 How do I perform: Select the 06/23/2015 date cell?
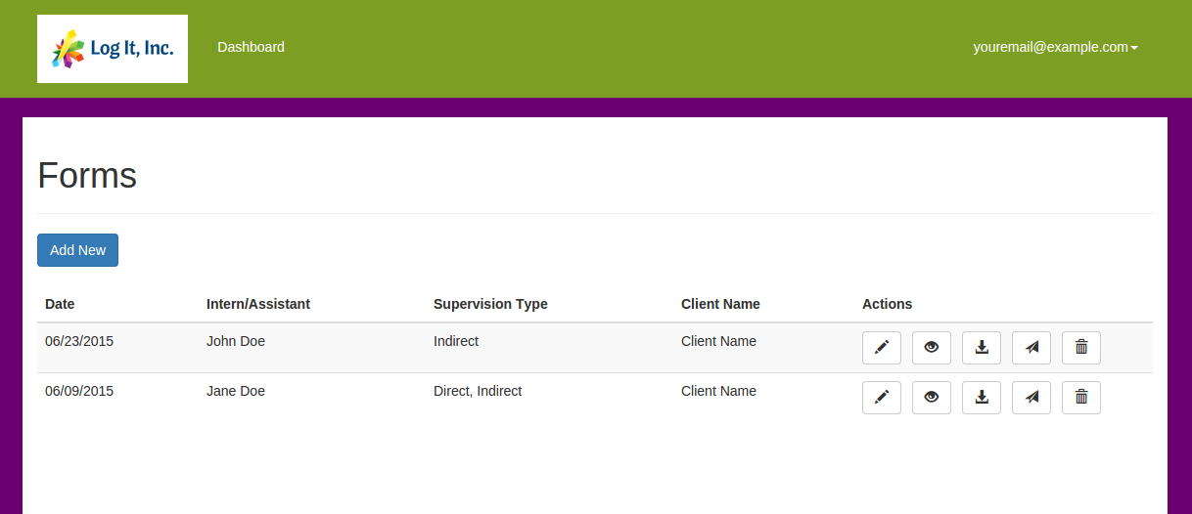tap(79, 341)
